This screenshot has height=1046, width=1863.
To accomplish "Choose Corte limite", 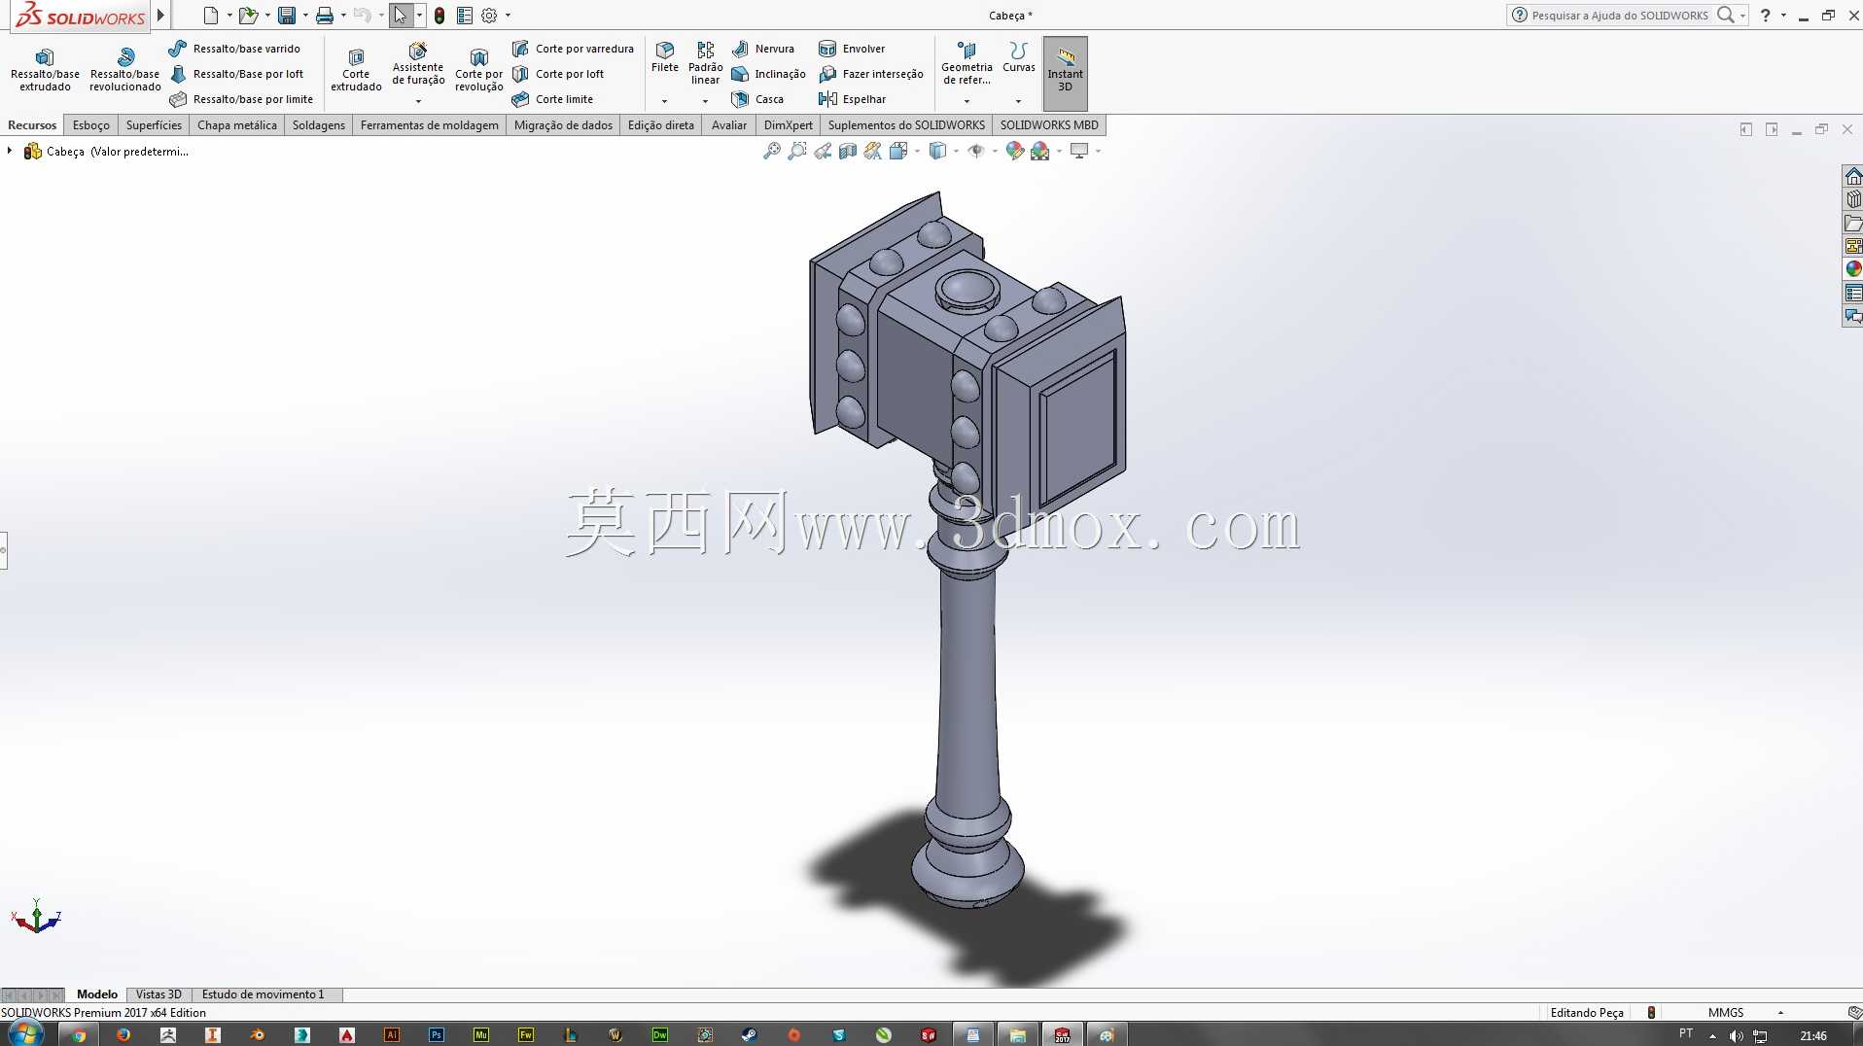I will click(552, 99).
